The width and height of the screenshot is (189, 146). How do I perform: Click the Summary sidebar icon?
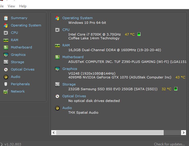[6, 18]
